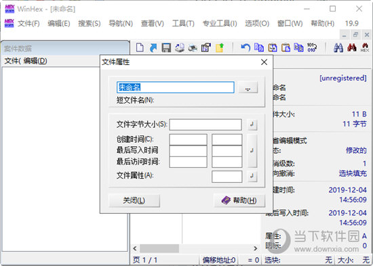This screenshot has width=373, height=266.
Task: Click the red binoculars Replace text icon
Action: click(351, 47)
